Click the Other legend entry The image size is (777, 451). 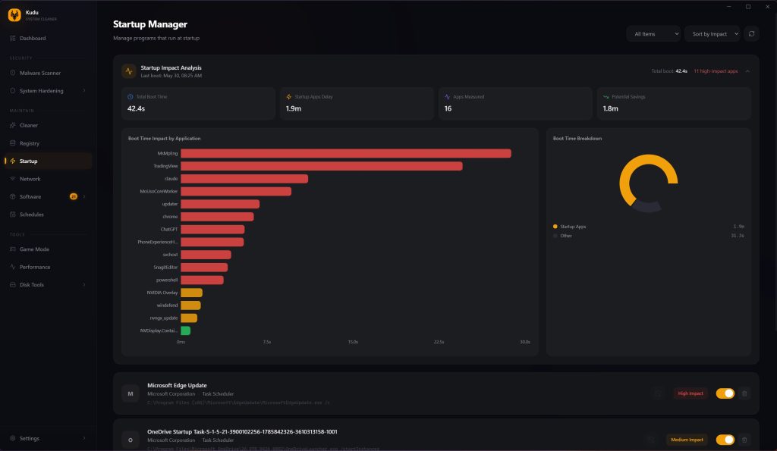click(562, 236)
